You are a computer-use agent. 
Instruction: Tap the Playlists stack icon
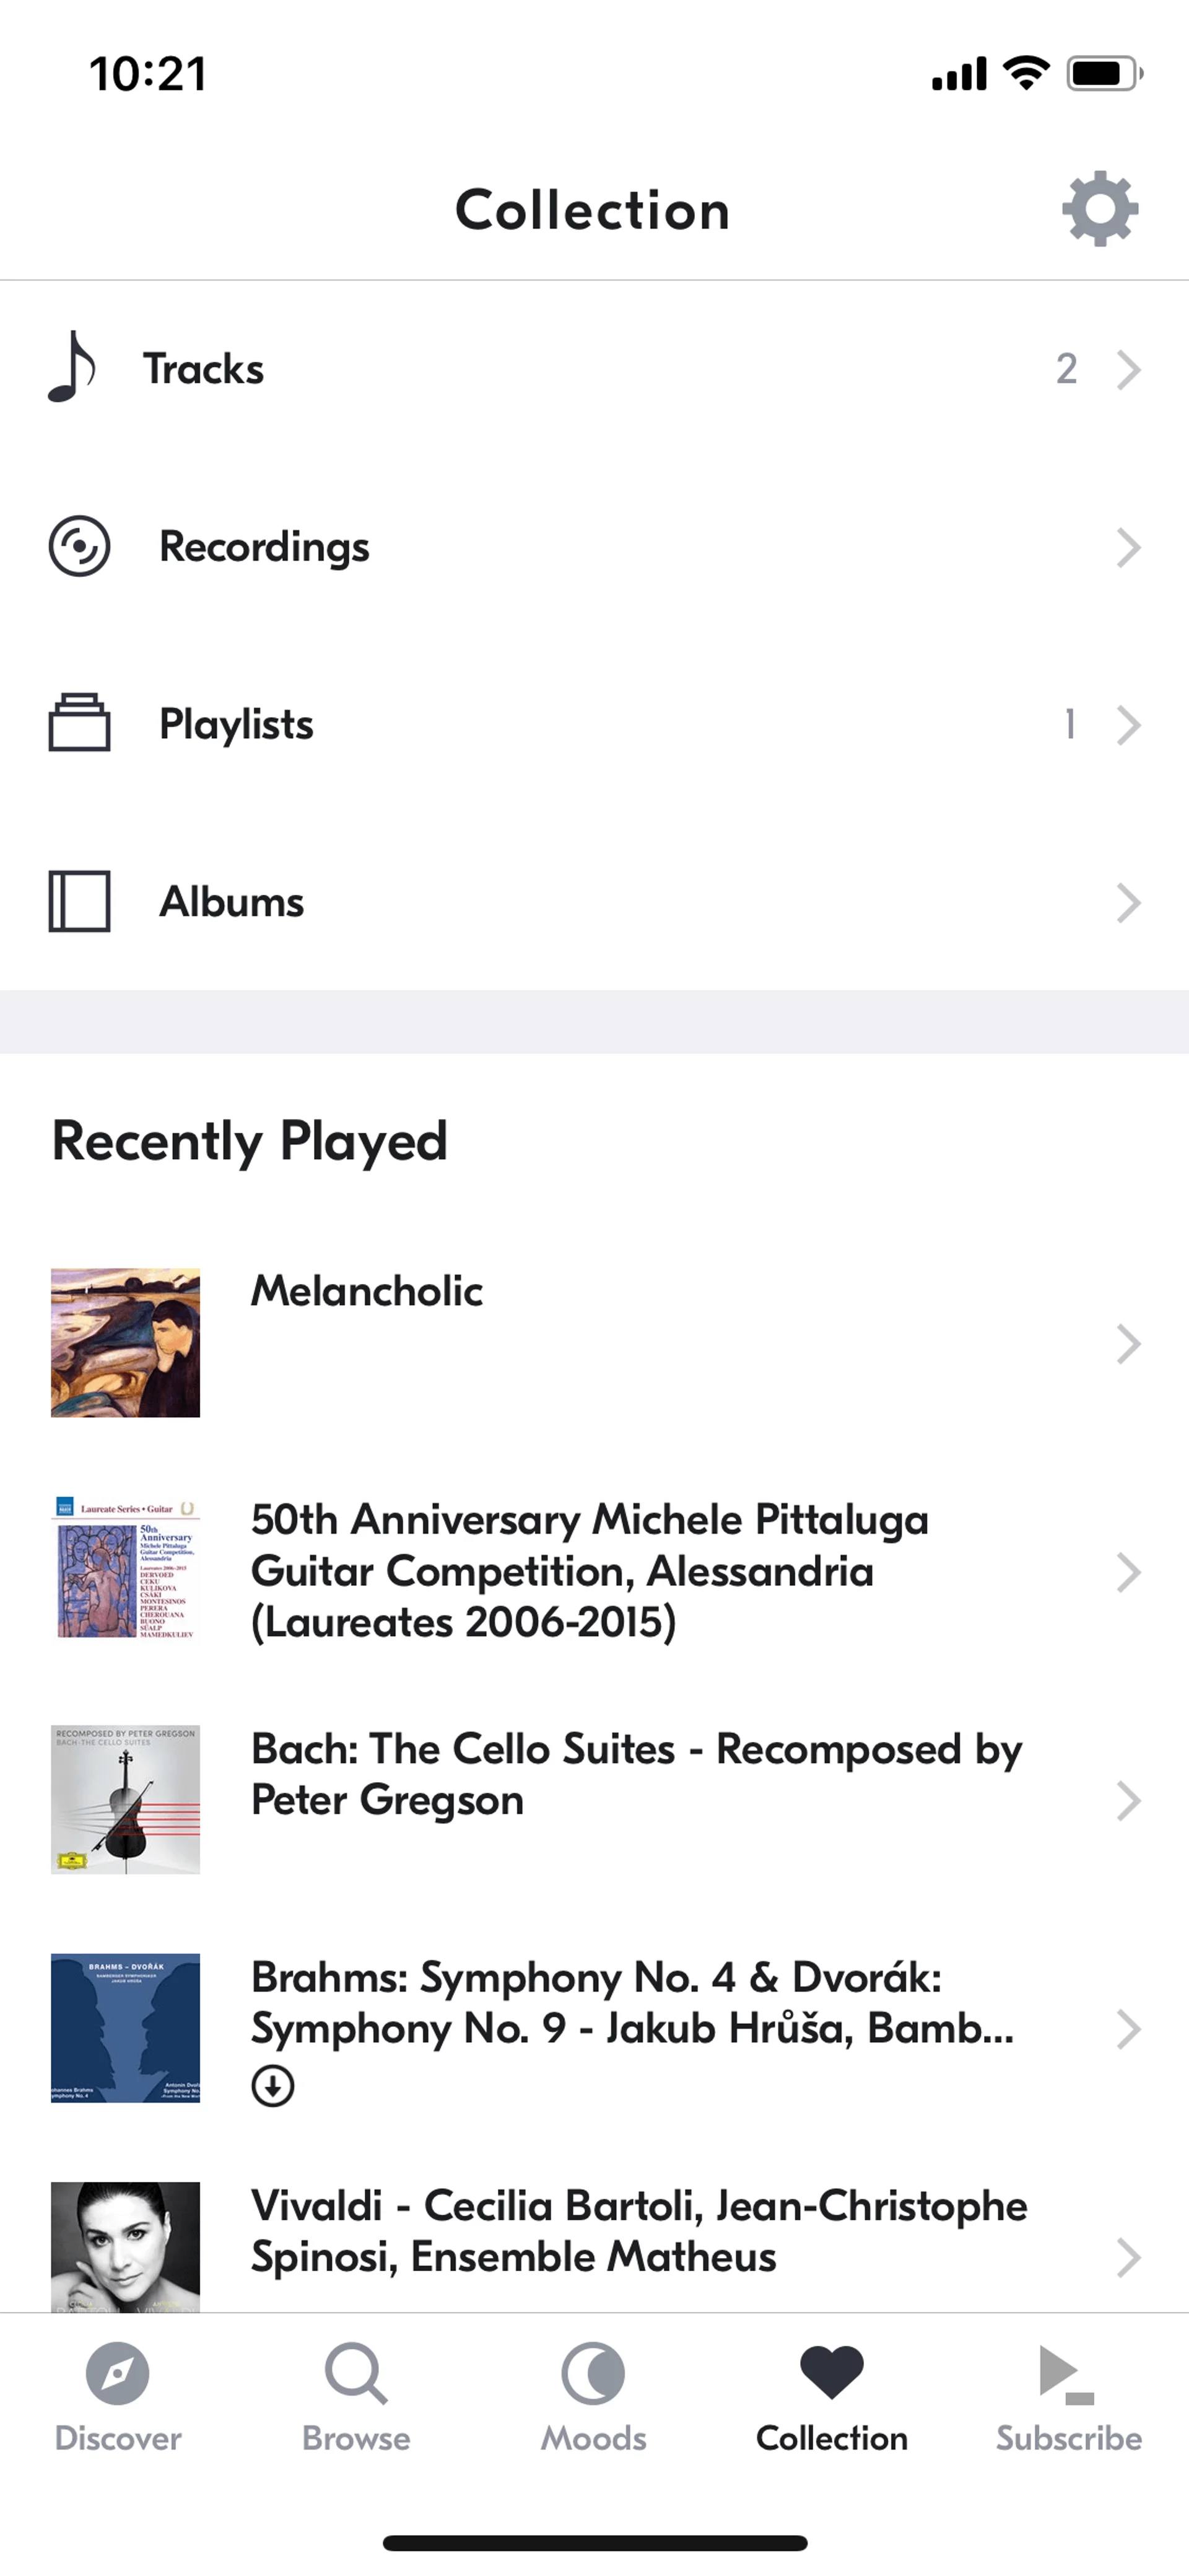pos(79,723)
